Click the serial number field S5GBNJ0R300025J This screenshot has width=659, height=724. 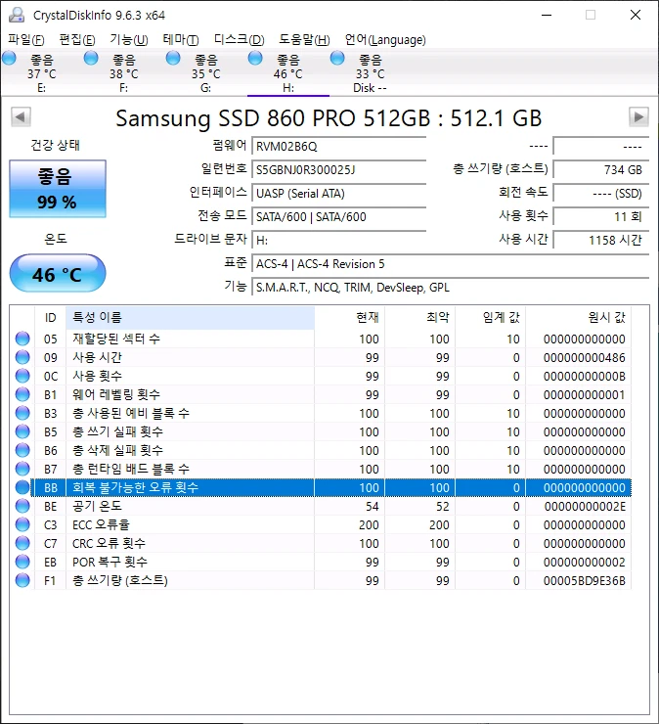coord(338,170)
